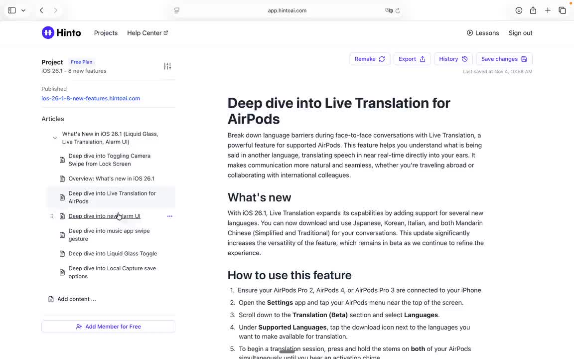The image size is (574, 359).
Task: Click the Safari share icon
Action: (533, 10)
